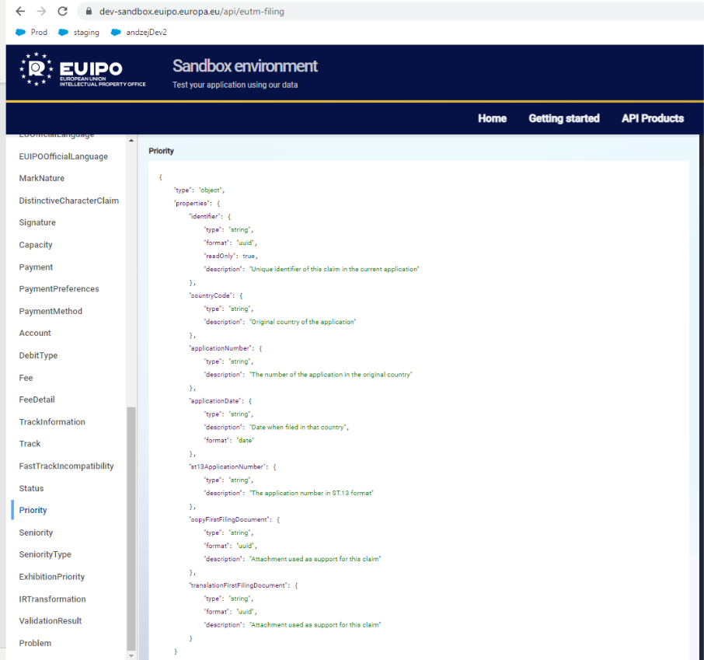Reload the page with the refresh icon
The width and height of the screenshot is (704, 660).
63,12
